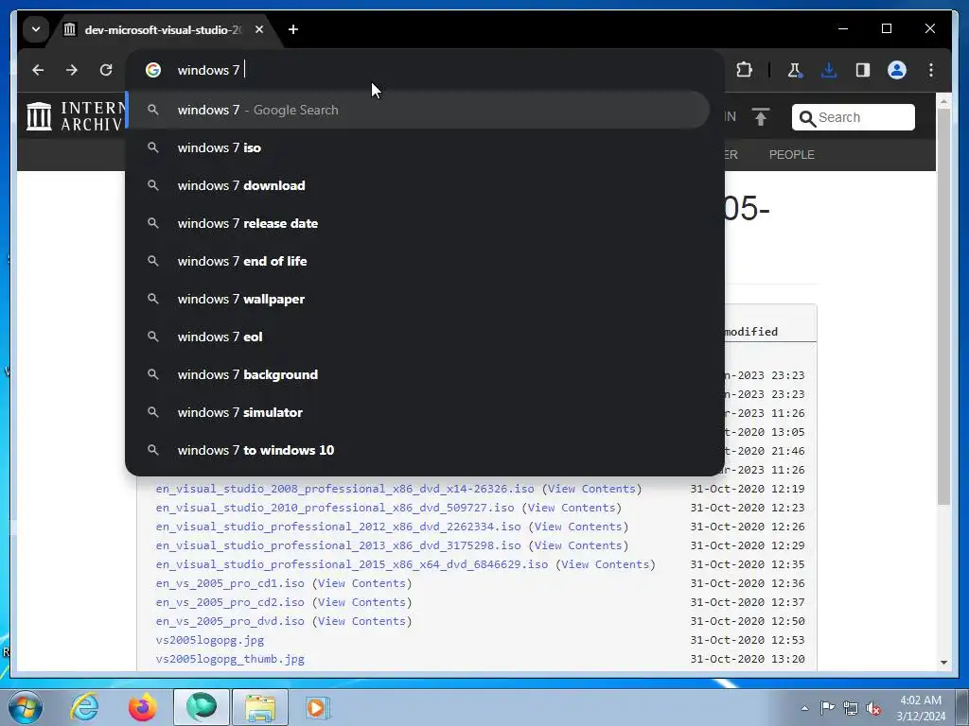The height and width of the screenshot is (726, 969).
Task: Choose 'windows 7 to windows 10' suggestion
Action: (417, 450)
